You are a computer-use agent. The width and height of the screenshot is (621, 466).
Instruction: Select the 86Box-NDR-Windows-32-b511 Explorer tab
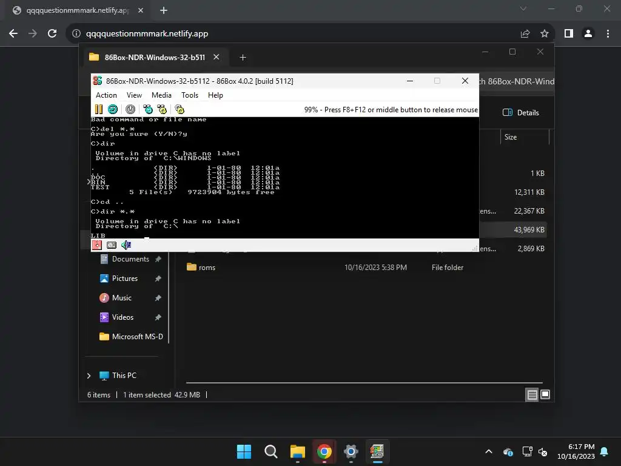(x=155, y=58)
